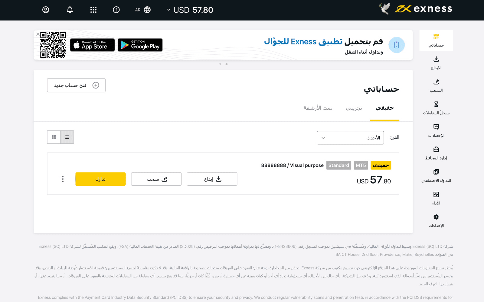The image size is (484, 302).
Task: Open الأداء performance in the sidebar
Action: point(436,198)
